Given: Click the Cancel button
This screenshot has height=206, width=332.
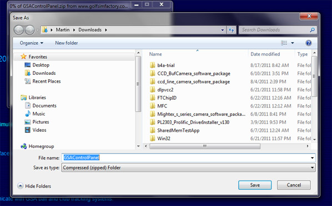Looking at the screenshot, I should [294, 185].
